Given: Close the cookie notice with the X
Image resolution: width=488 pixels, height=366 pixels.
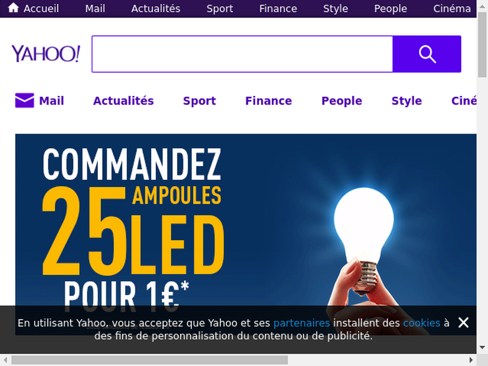Looking at the screenshot, I should click(x=463, y=323).
